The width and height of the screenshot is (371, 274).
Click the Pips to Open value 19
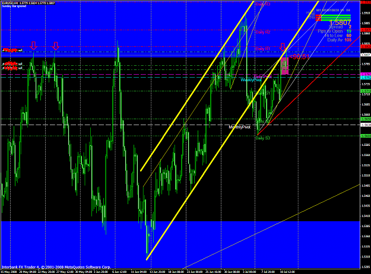pyautogui.click(x=349, y=31)
